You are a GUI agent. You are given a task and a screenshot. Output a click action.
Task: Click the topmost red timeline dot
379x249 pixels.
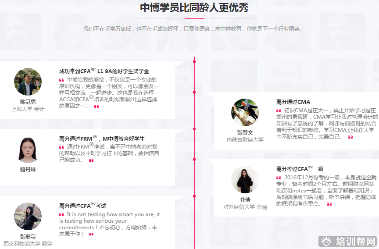(x=194, y=62)
